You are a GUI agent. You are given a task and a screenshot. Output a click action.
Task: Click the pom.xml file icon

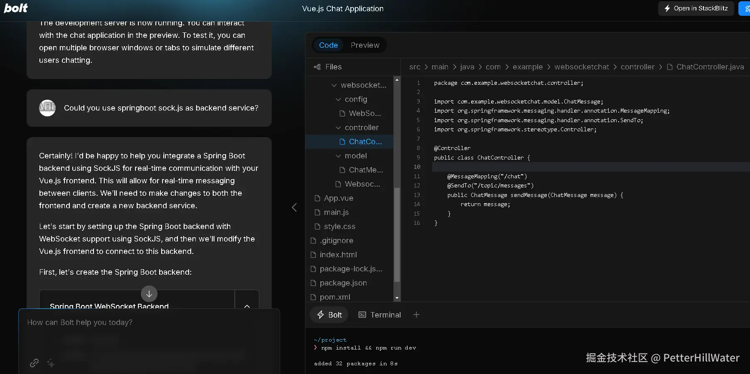click(313, 297)
